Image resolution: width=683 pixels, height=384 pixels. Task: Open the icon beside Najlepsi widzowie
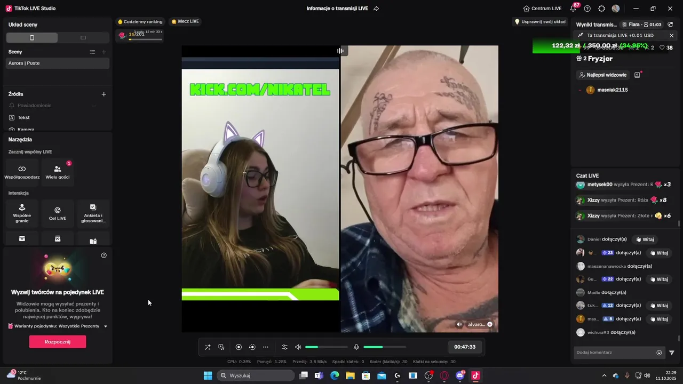click(x=637, y=75)
